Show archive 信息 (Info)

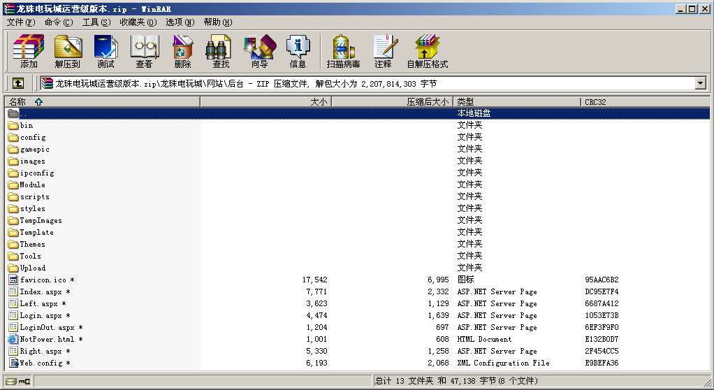(298, 51)
